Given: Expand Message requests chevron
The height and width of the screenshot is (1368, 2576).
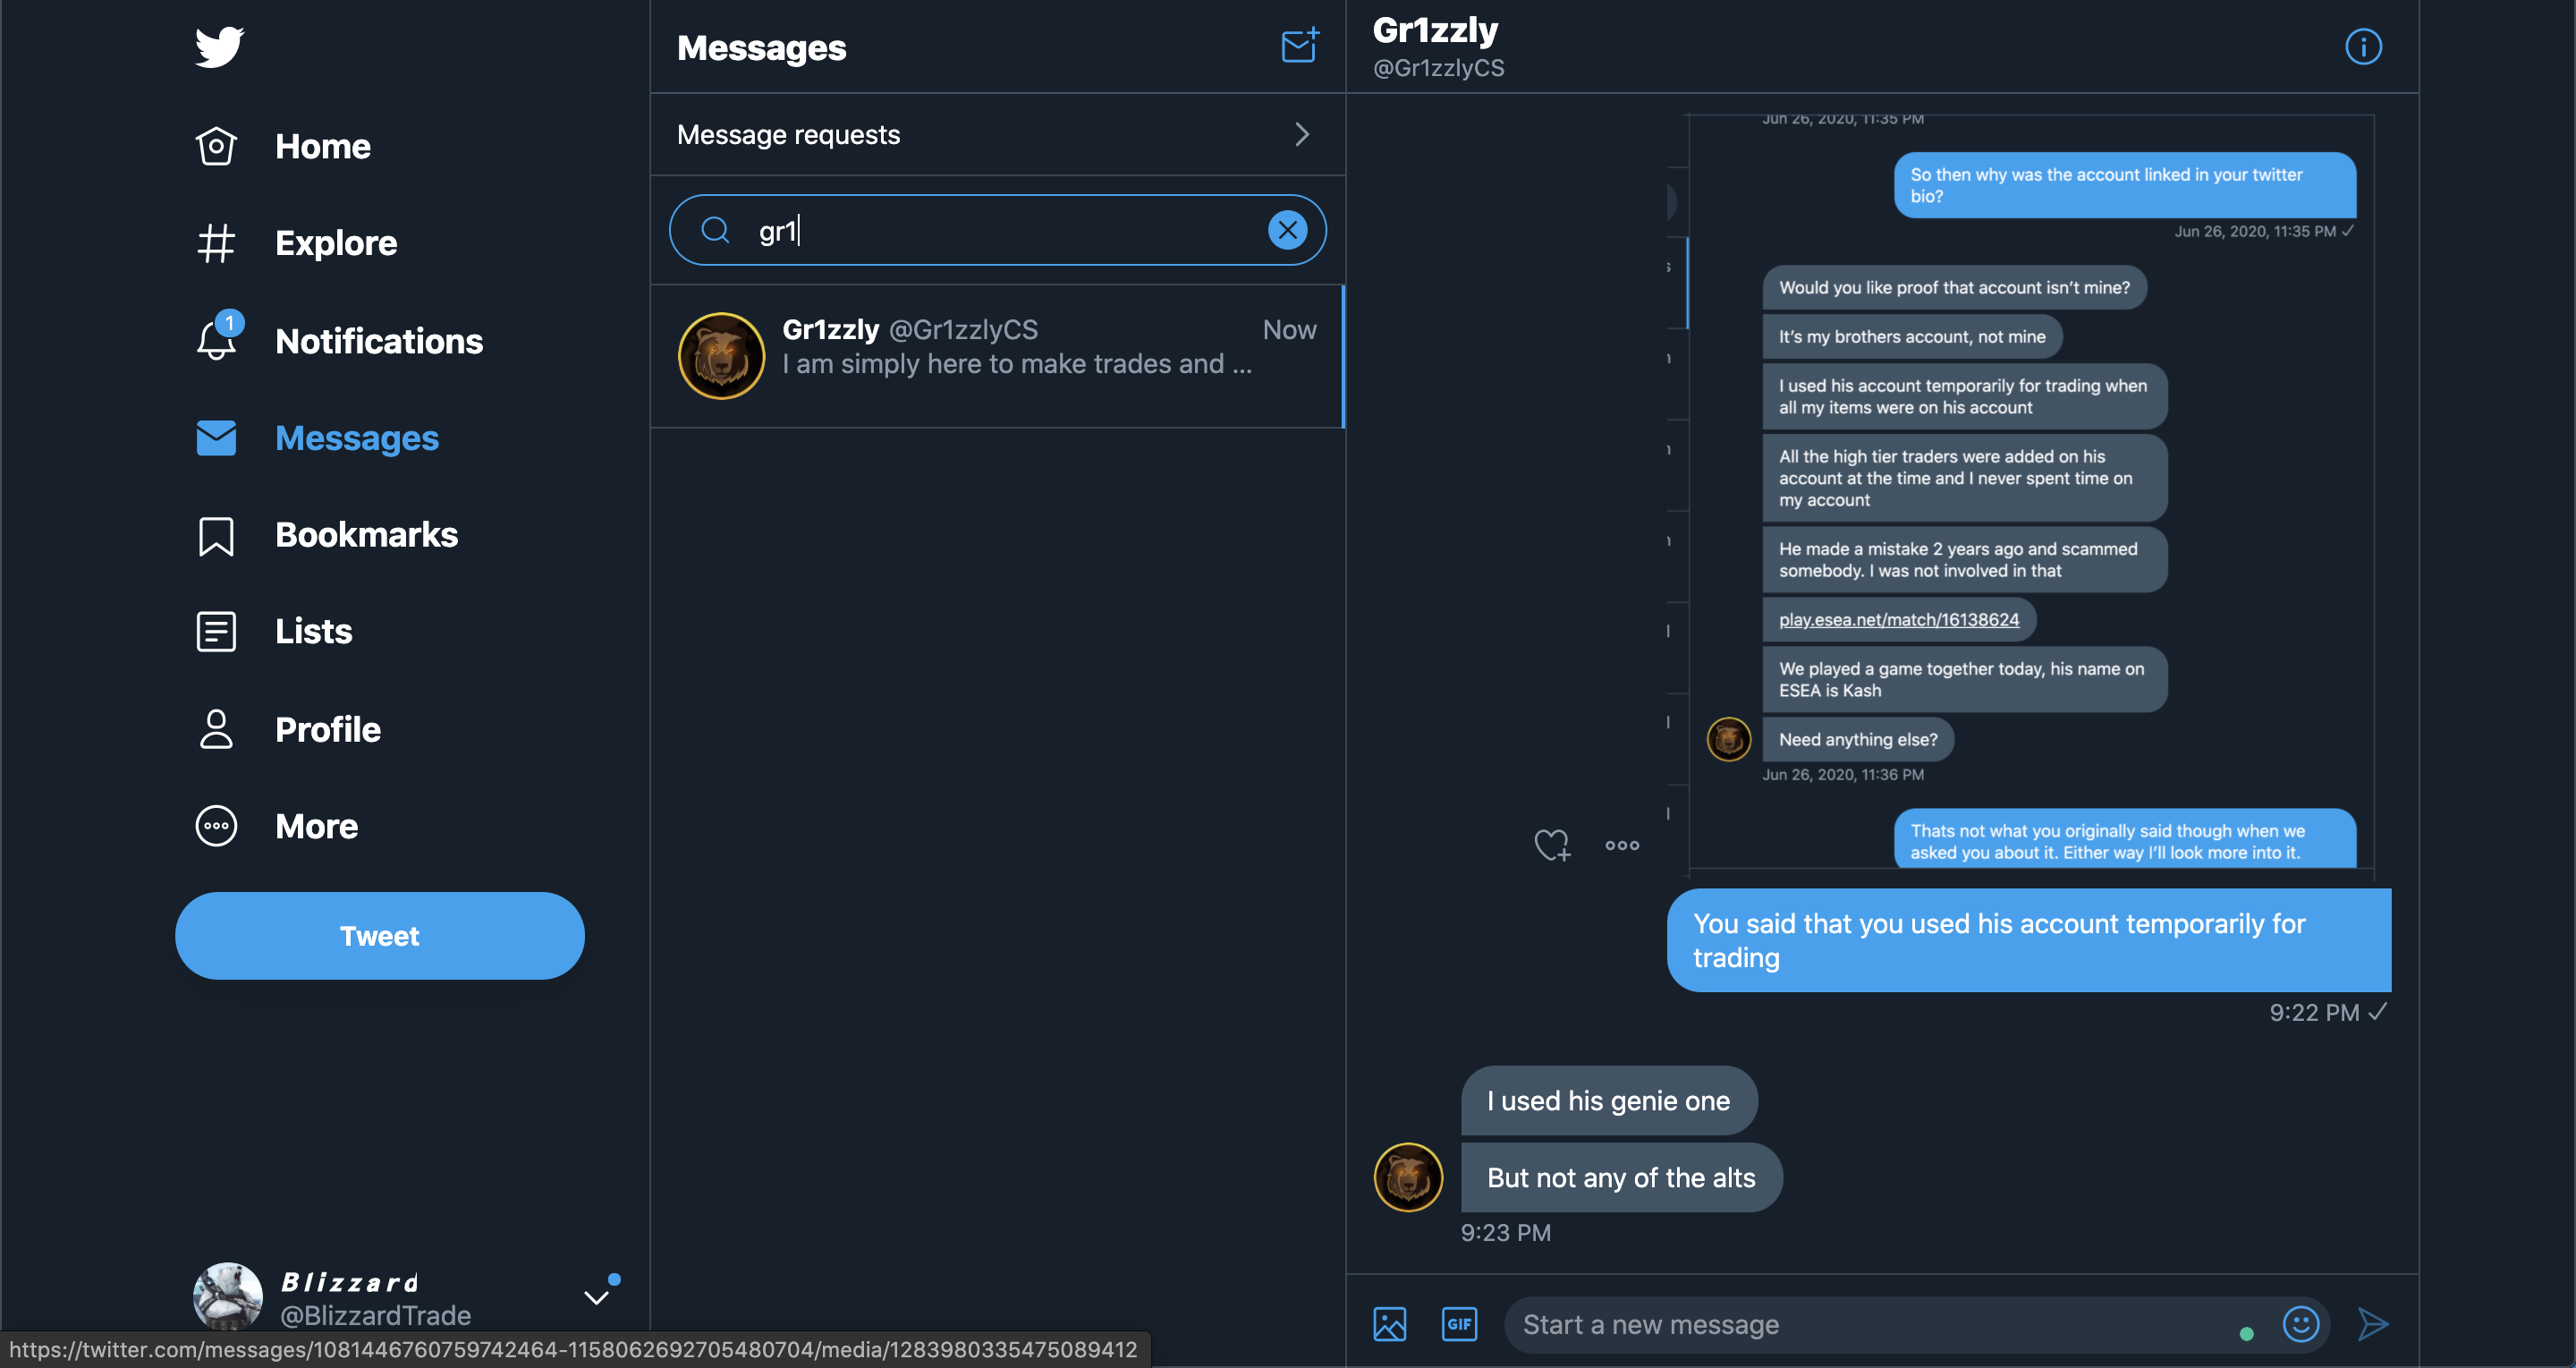Looking at the screenshot, I should point(1301,134).
